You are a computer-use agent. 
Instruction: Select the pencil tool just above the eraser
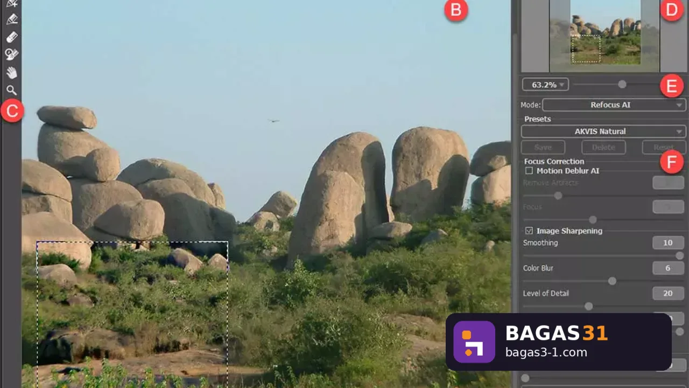pyautogui.click(x=11, y=19)
